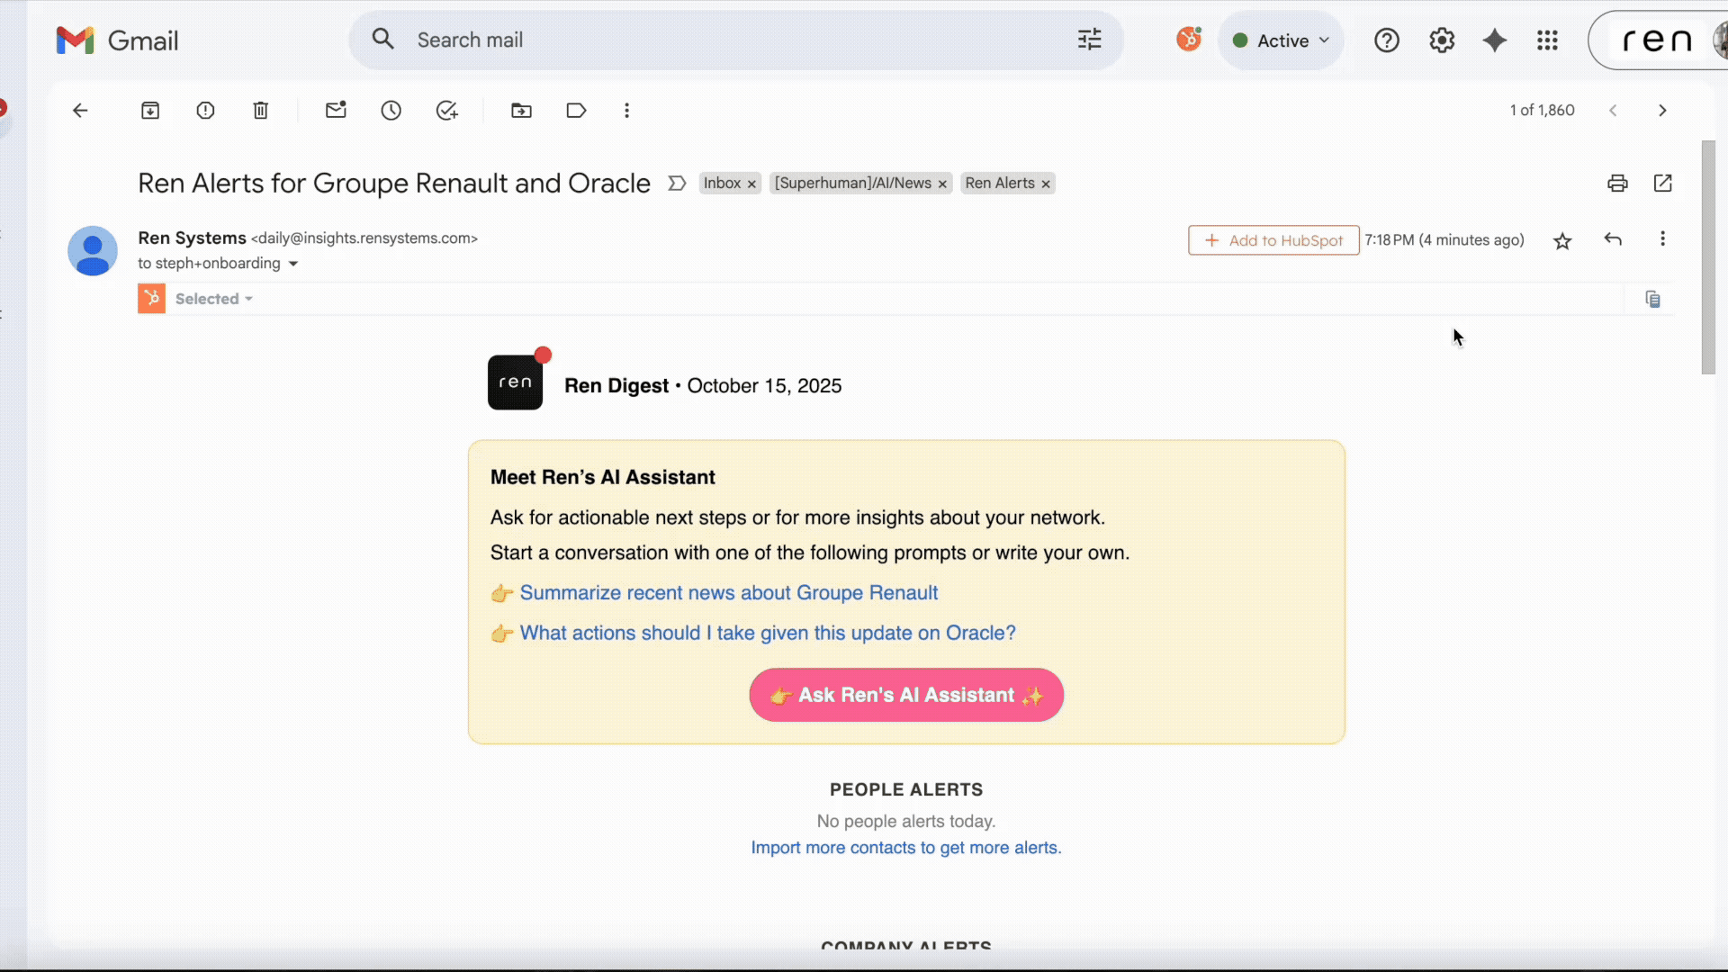Archive this email
Image resolution: width=1728 pixels, height=972 pixels.
(150, 110)
